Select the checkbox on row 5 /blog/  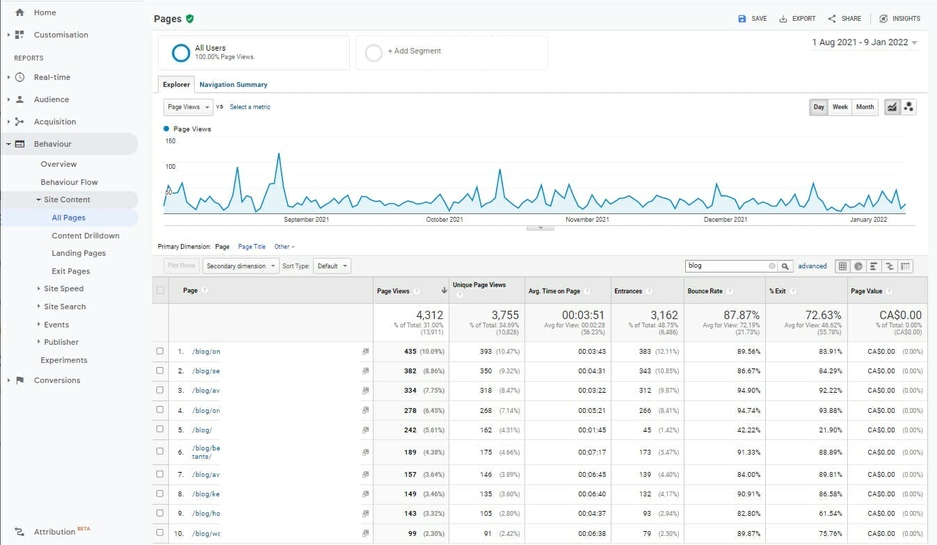(160, 430)
